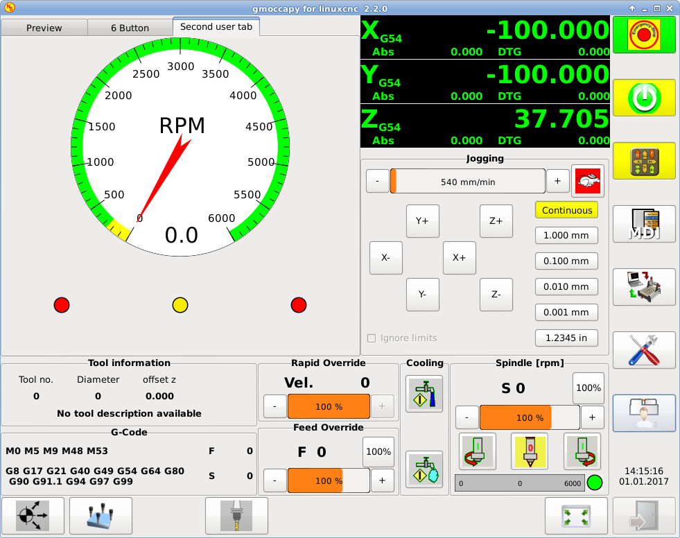Click the jogging velocity slider showing 540 mm/min
Viewport: 680px width, 538px height.
pyautogui.click(x=468, y=182)
